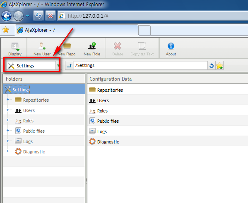
Task: Open Users in Configuration Data list
Action: 168,100
